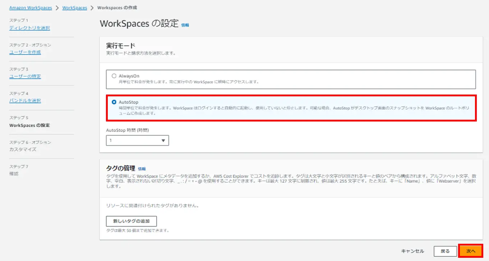Click the 次へ button
Image resolution: width=489 pixels, height=261 pixels.
click(471, 251)
